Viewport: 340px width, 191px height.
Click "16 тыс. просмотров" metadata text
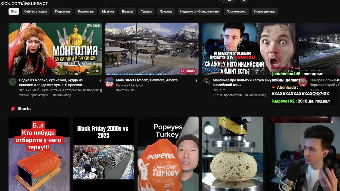(227, 95)
